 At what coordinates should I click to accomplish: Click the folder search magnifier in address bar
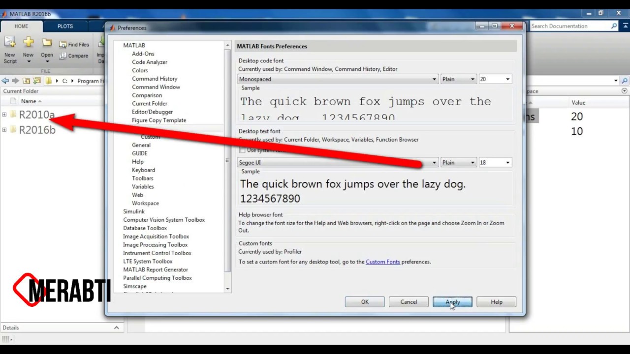(625, 81)
